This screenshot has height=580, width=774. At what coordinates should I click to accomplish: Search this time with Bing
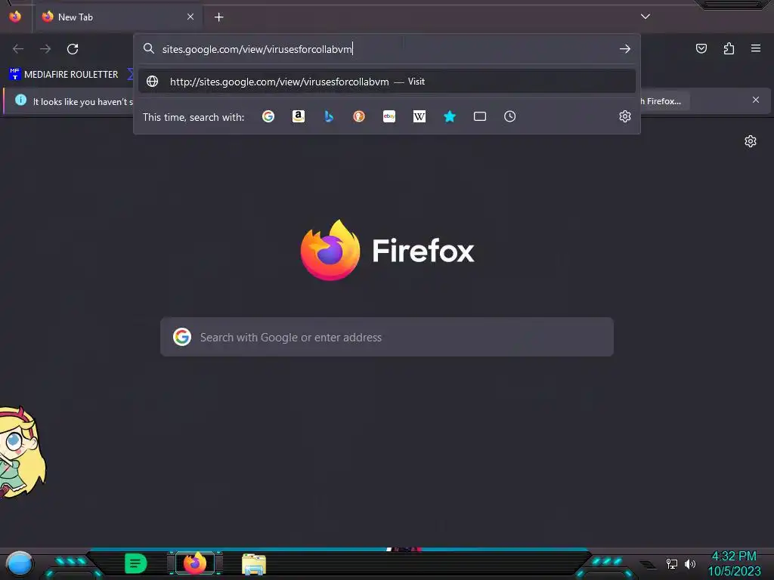(329, 116)
